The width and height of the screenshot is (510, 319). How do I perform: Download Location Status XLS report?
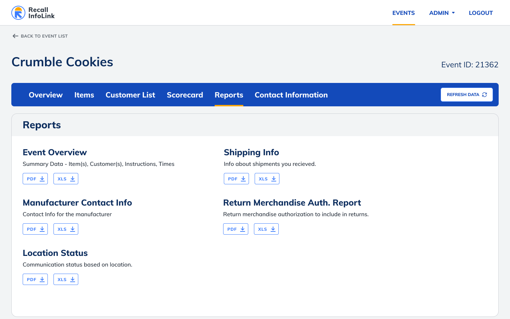pos(66,279)
